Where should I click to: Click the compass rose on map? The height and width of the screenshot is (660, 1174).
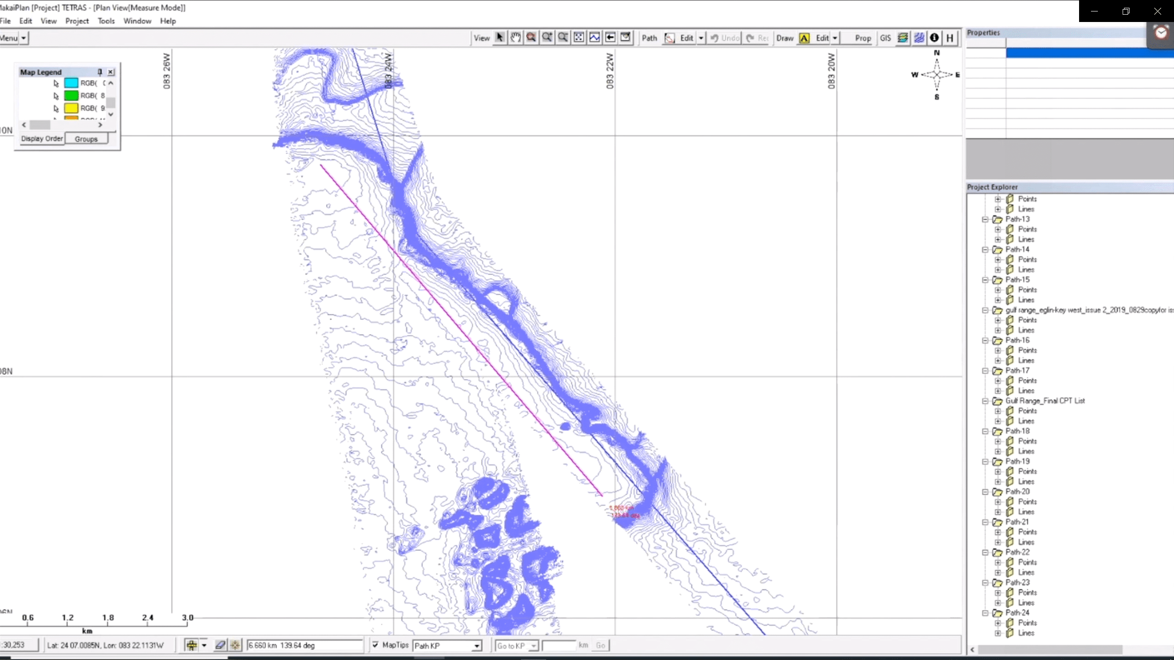936,75
